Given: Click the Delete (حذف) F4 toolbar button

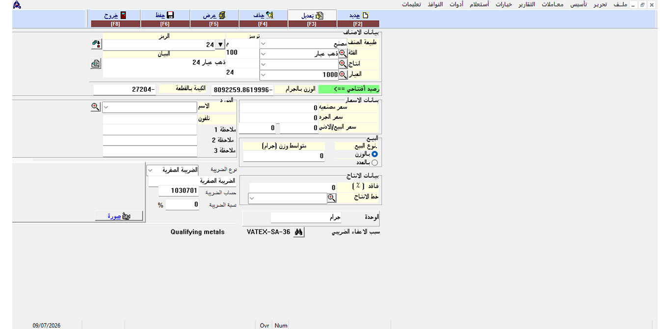Looking at the screenshot, I should 263,19.
